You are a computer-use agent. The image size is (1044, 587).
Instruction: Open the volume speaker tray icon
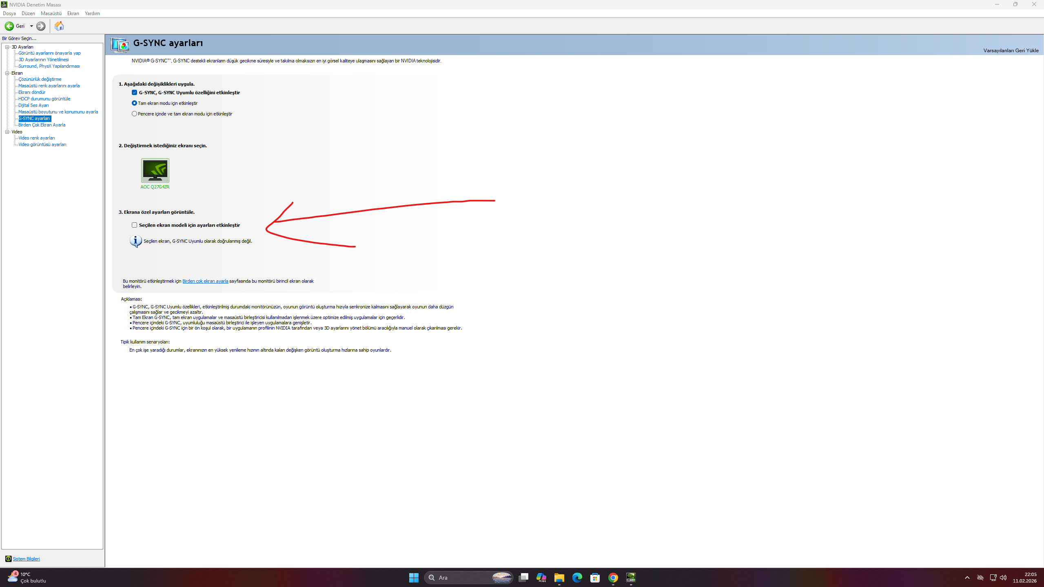click(1003, 578)
